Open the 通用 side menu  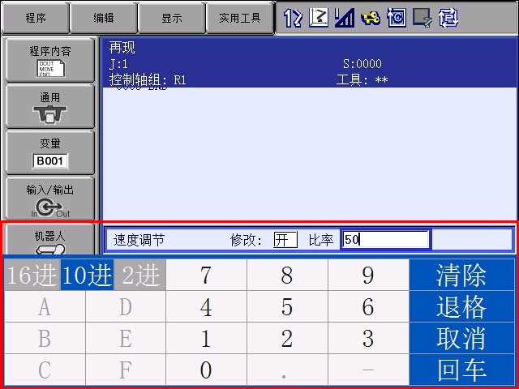pos(50,106)
